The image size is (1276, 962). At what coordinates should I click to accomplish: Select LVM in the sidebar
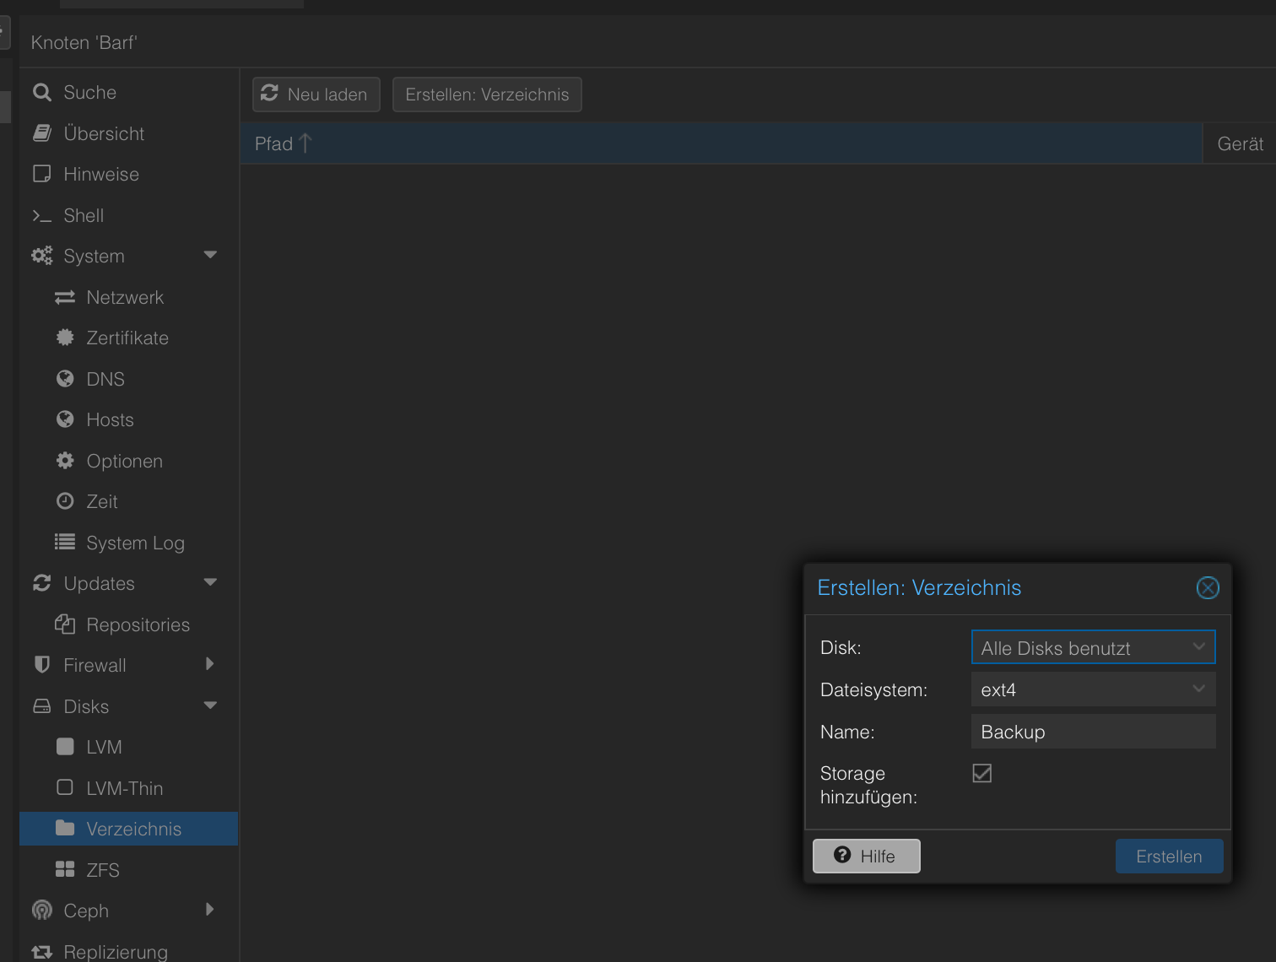pos(128,747)
